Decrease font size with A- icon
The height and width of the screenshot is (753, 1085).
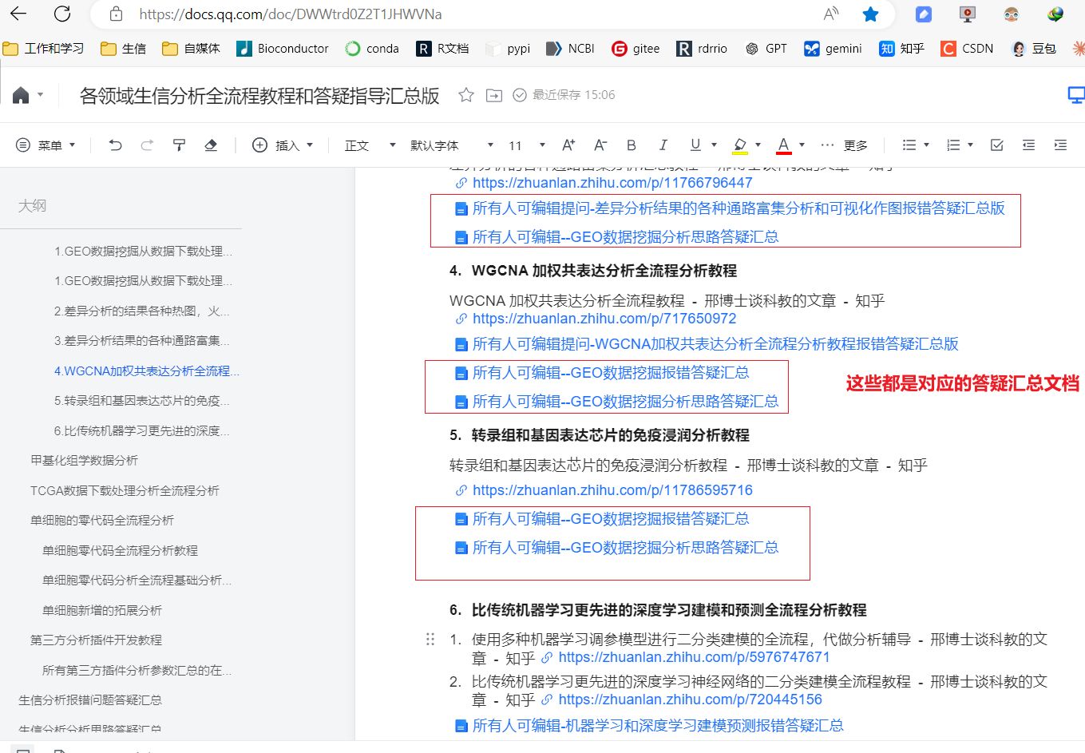[600, 145]
